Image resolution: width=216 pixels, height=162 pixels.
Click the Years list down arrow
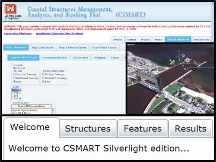20,98
